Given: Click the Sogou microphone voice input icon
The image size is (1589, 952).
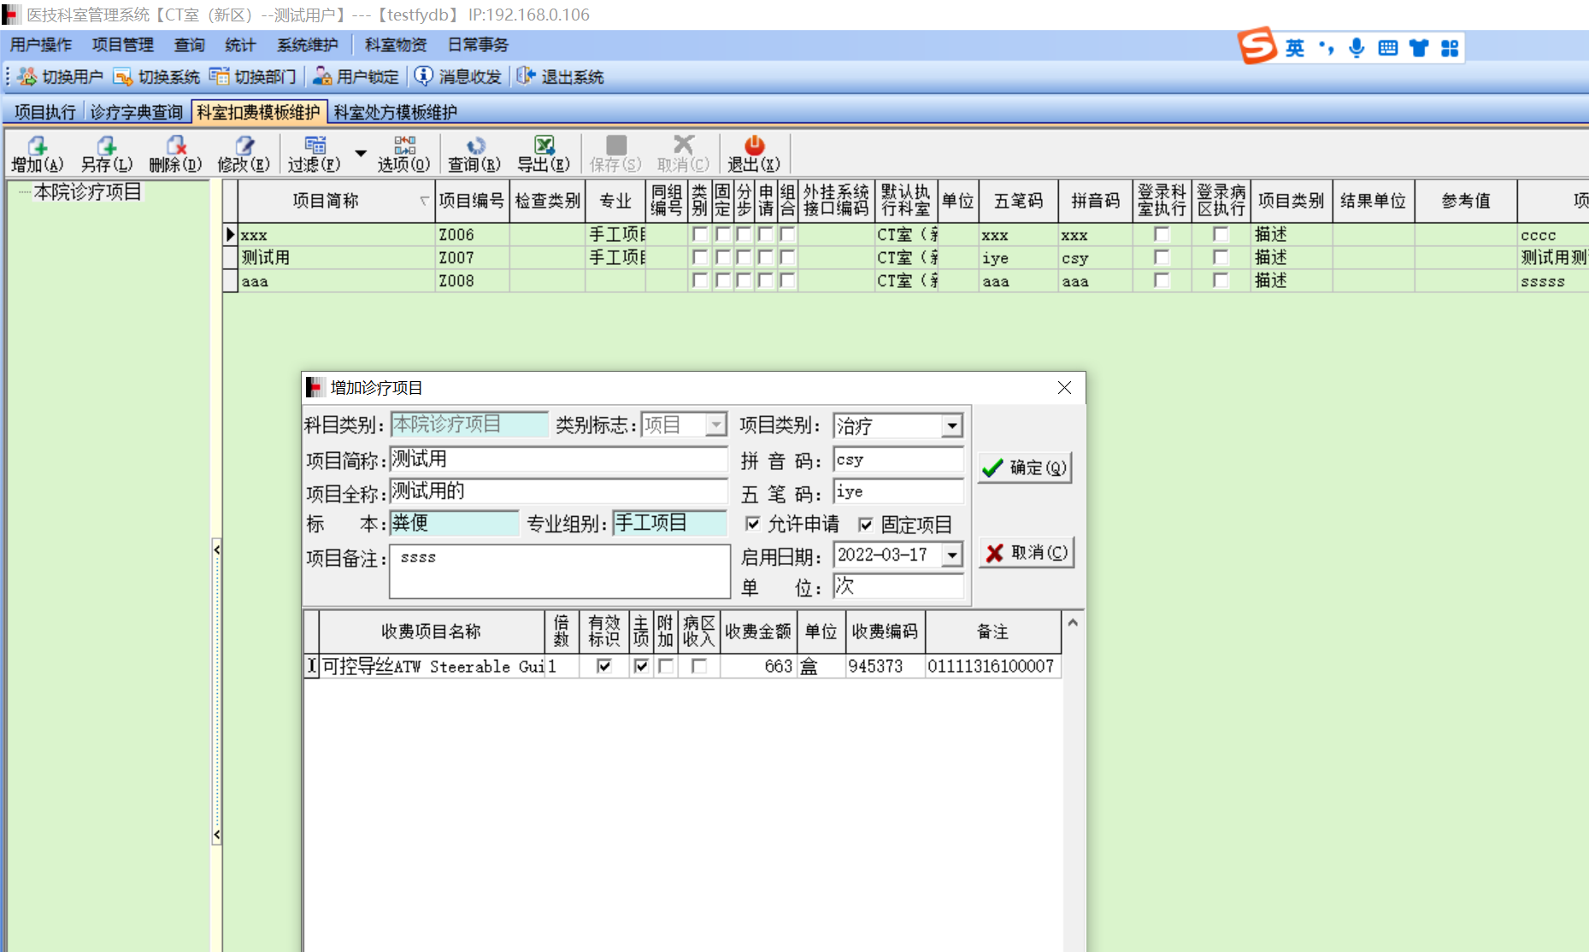Looking at the screenshot, I should click(x=1357, y=48).
